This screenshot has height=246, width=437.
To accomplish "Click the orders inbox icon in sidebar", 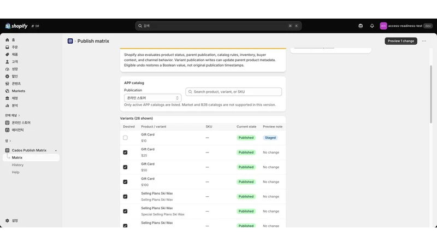I will [7, 47].
